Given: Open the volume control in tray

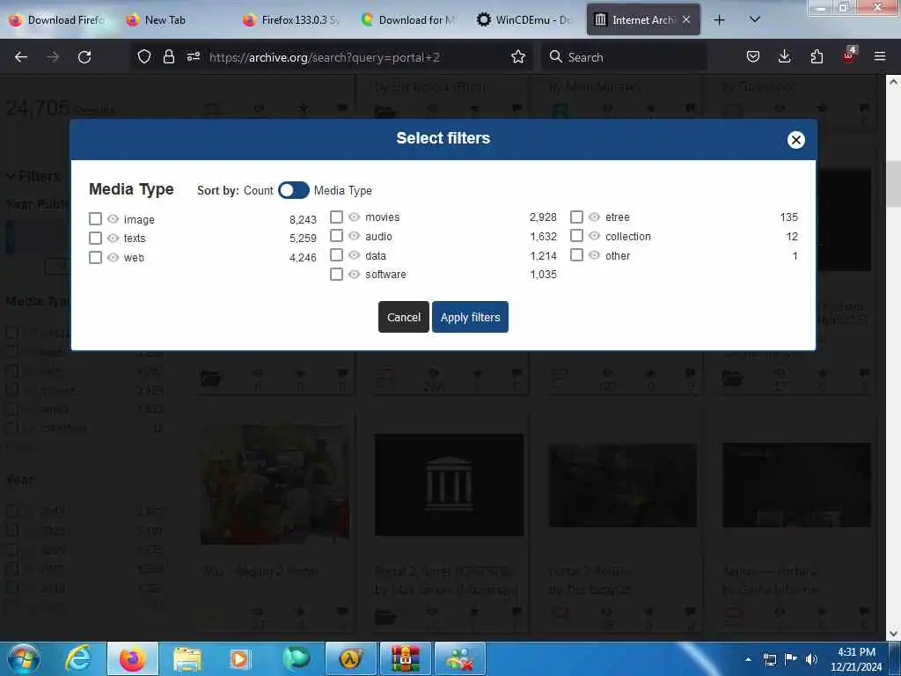Looking at the screenshot, I should pos(811,659).
